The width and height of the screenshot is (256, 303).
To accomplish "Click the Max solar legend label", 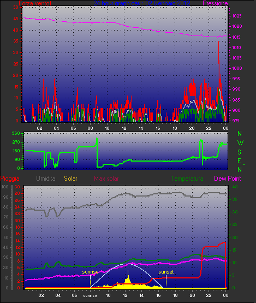I will tap(106, 179).
